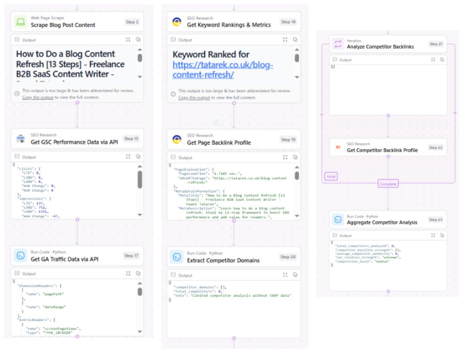Click Copy the output under Scrape Blog Post
470x352 pixels.
pos(38,97)
